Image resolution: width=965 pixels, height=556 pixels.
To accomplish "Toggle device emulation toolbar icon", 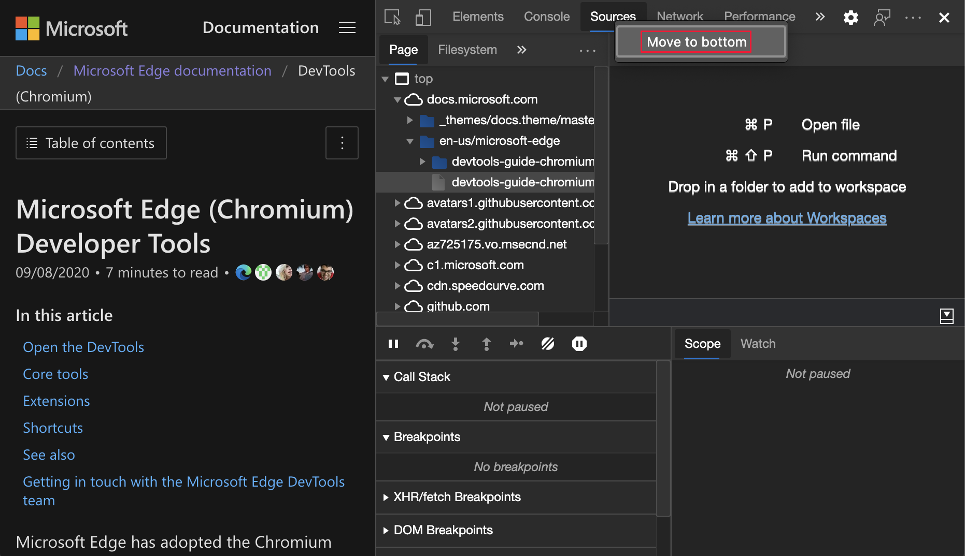I will [423, 17].
